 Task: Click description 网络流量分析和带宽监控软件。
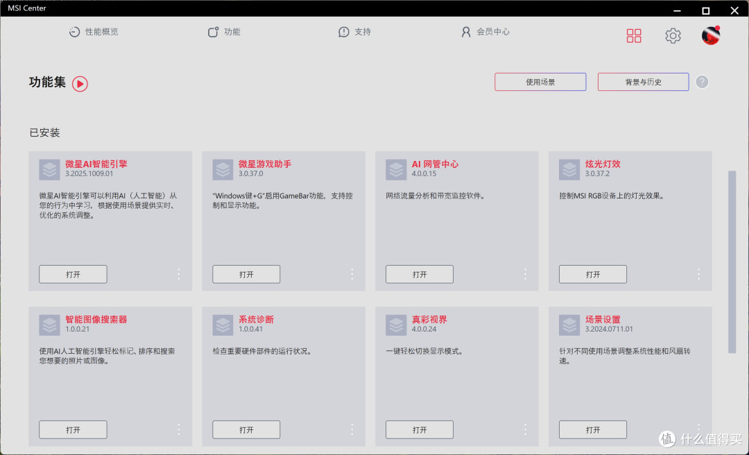(x=436, y=196)
